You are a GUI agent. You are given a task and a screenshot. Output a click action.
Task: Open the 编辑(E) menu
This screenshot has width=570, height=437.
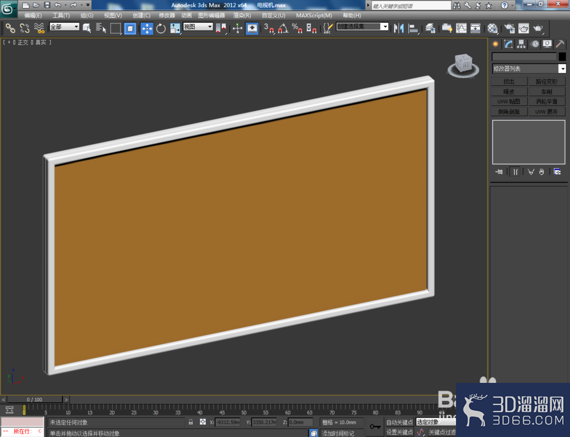point(33,15)
